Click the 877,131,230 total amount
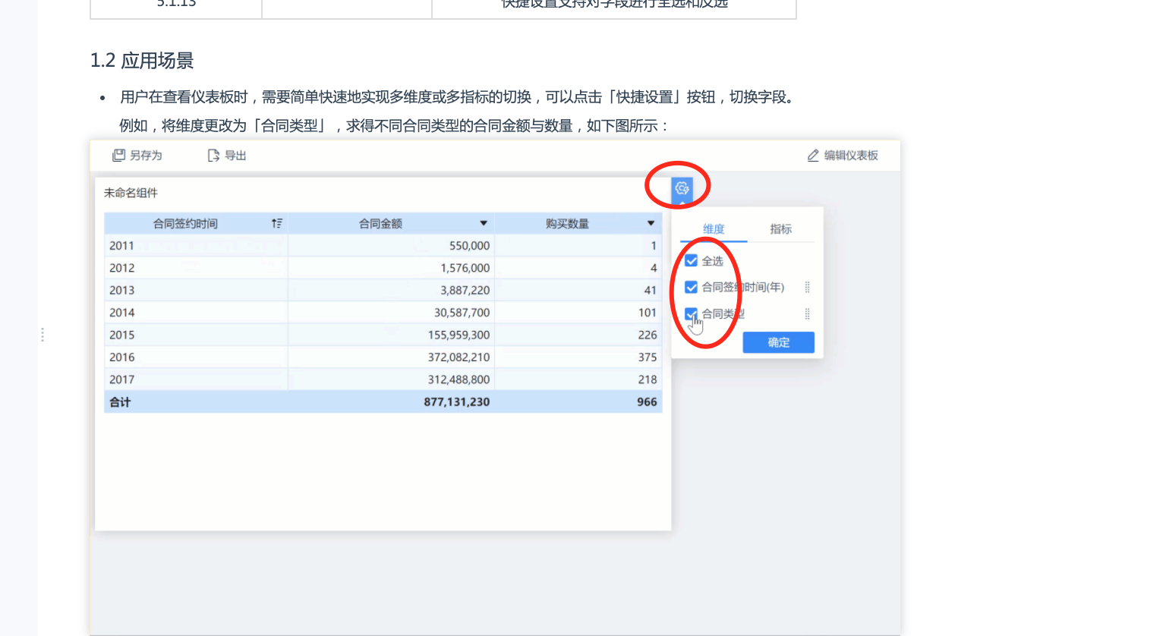Image resolution: width=1166 pixels, height=636 pixels. click(x=457, y=402)
